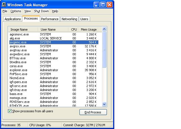181x129 pixels.
Task: Open the View menu
Action: 27,11
